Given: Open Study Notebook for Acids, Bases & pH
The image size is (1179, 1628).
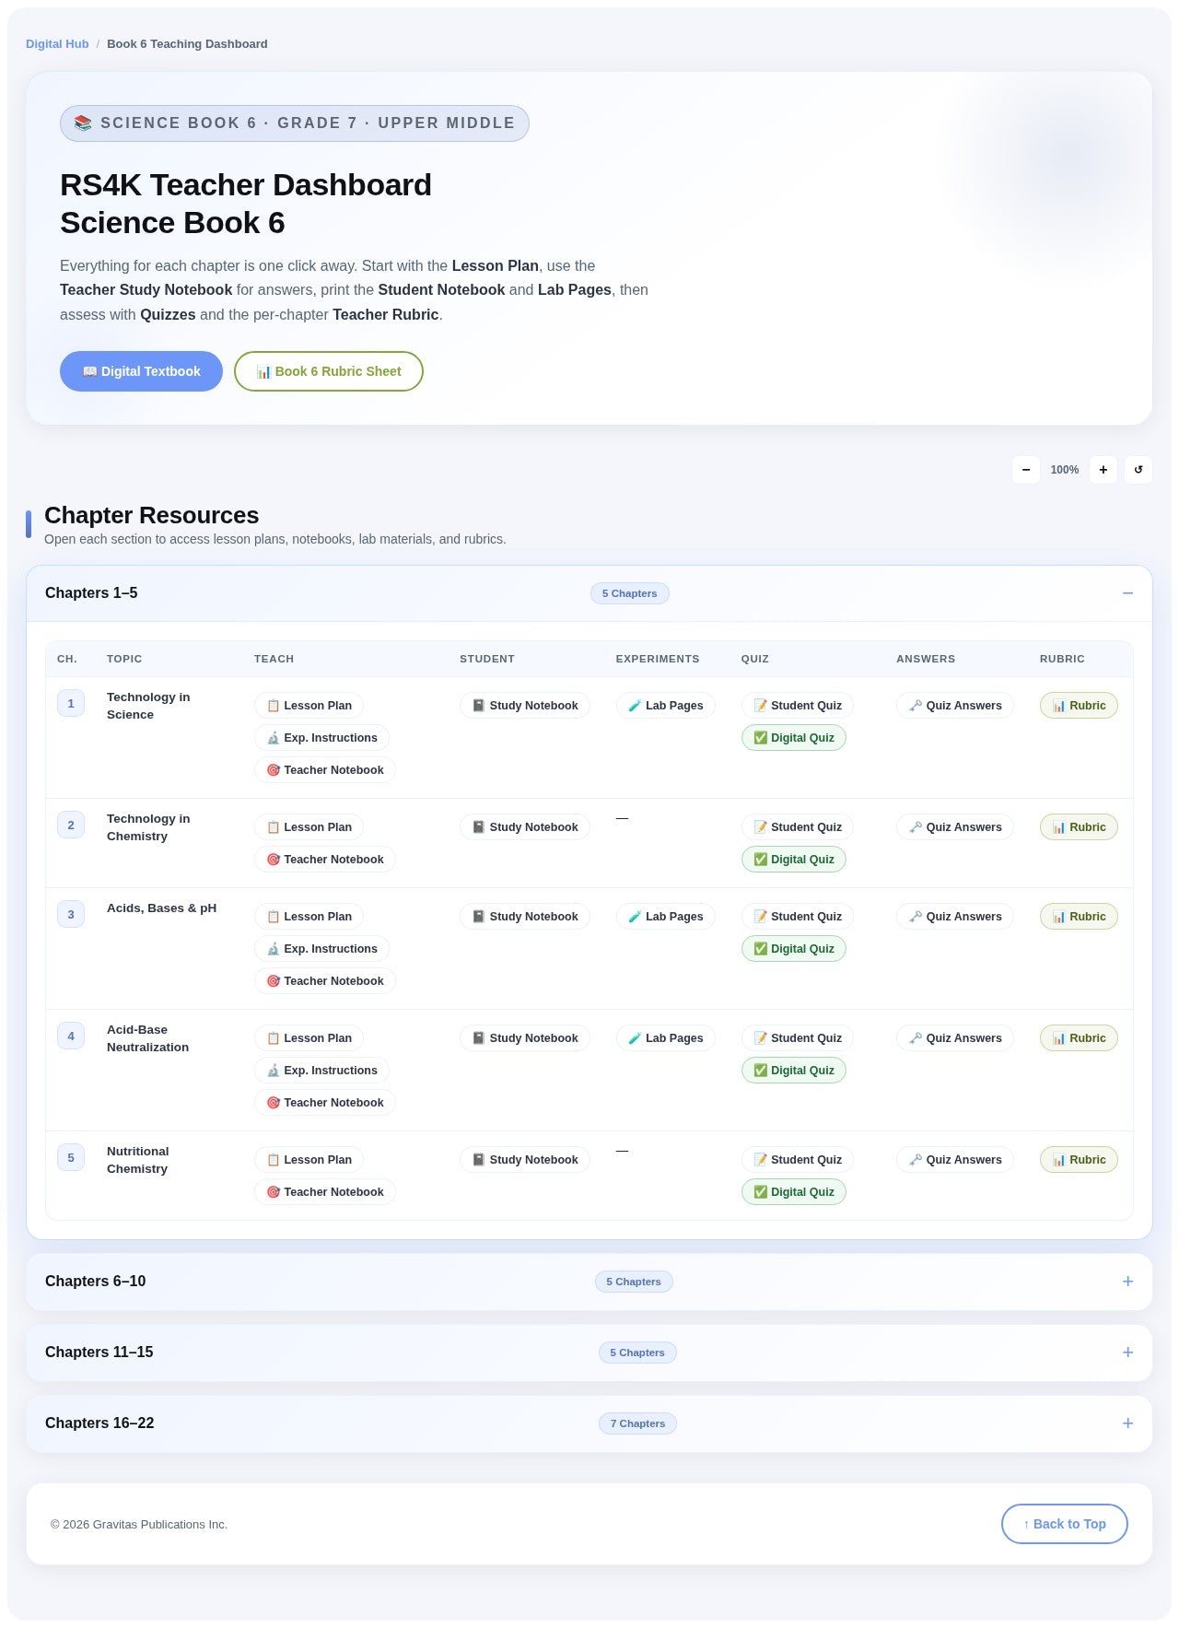Looking at the screenshot, I should 525,917.
